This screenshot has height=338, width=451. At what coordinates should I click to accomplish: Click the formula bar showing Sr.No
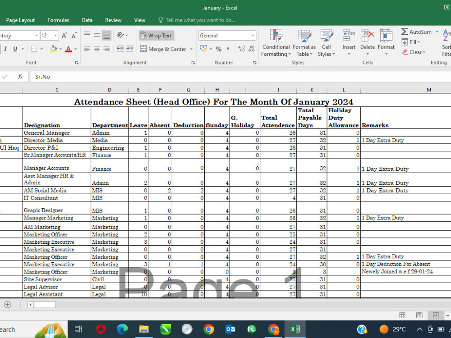point(240,77)
